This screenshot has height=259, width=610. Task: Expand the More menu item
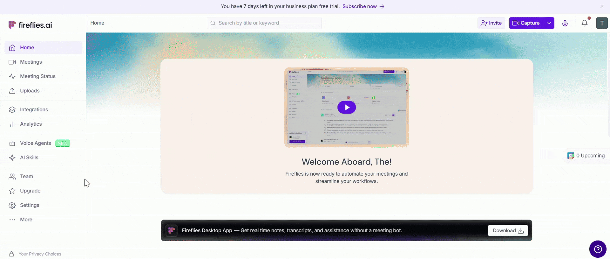43,220
